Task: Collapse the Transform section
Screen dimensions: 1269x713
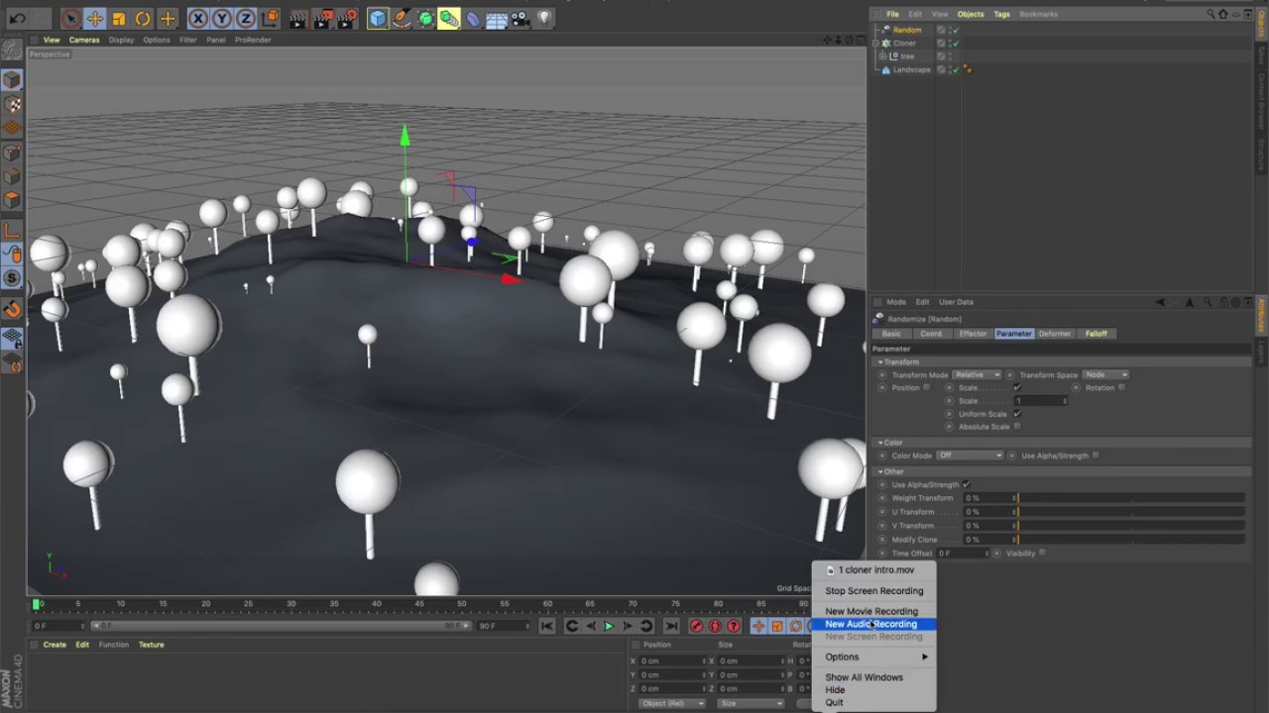Action: pyautogui.click(x=880, y=361)
